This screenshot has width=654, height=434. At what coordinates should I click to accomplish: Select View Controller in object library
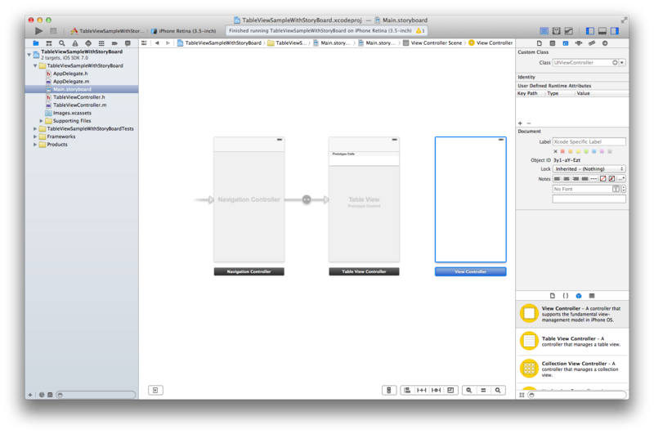coord(572,314)
